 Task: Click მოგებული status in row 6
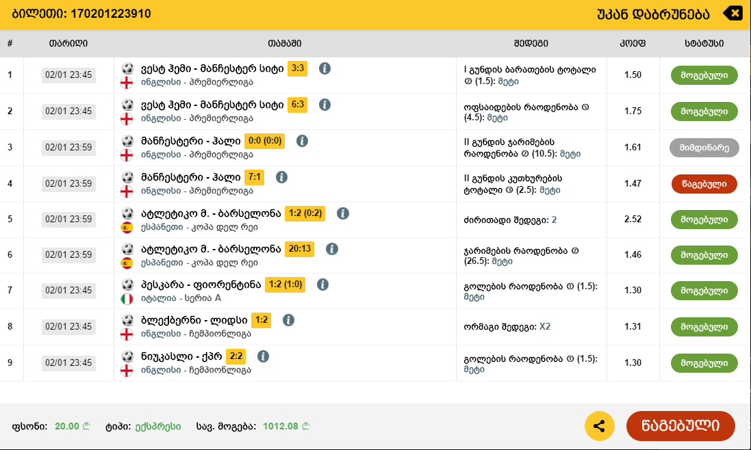click(704, 255)
